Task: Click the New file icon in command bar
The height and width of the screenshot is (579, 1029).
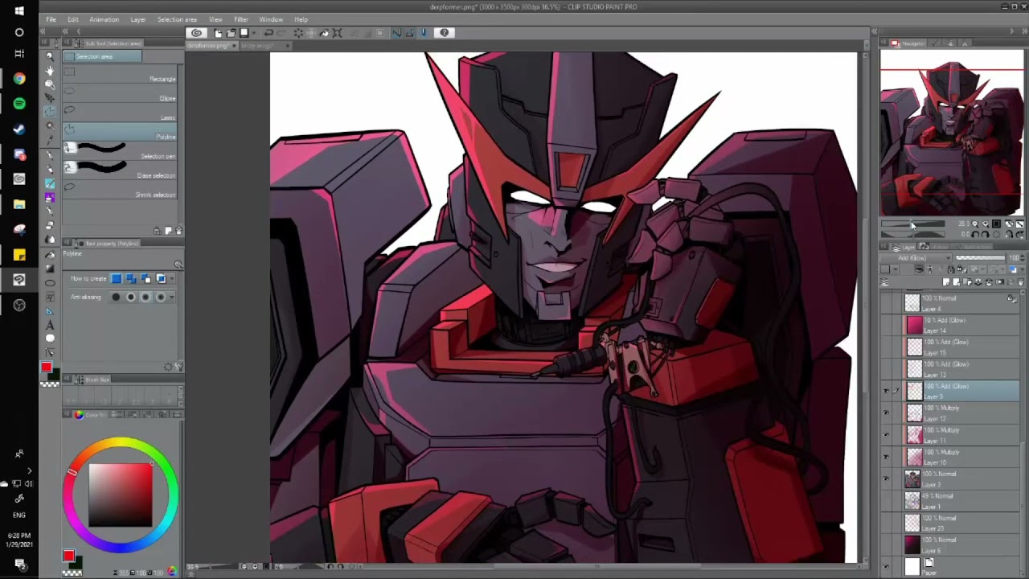Action: coord(218,33)
